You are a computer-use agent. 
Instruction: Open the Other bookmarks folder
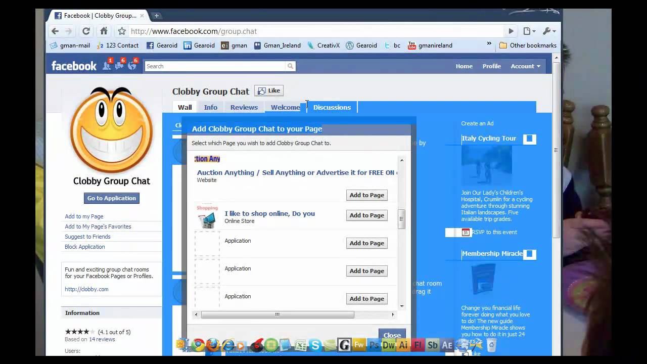pyautogui.click(x=528, y=45)
